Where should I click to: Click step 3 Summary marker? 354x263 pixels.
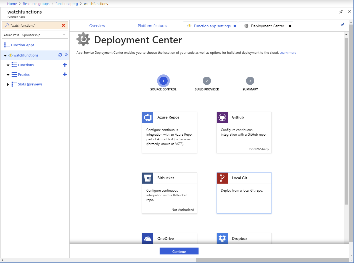point(250,81)
